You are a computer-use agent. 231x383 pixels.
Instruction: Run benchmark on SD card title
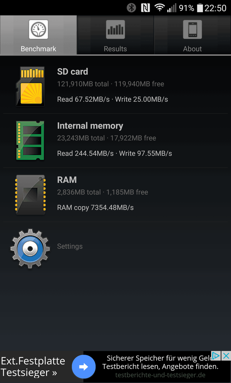73,72
